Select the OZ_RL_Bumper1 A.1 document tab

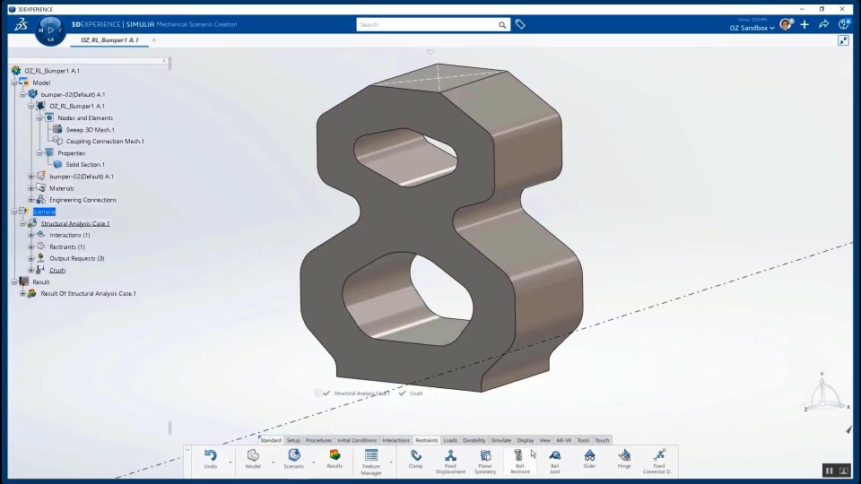click(109, 40)
